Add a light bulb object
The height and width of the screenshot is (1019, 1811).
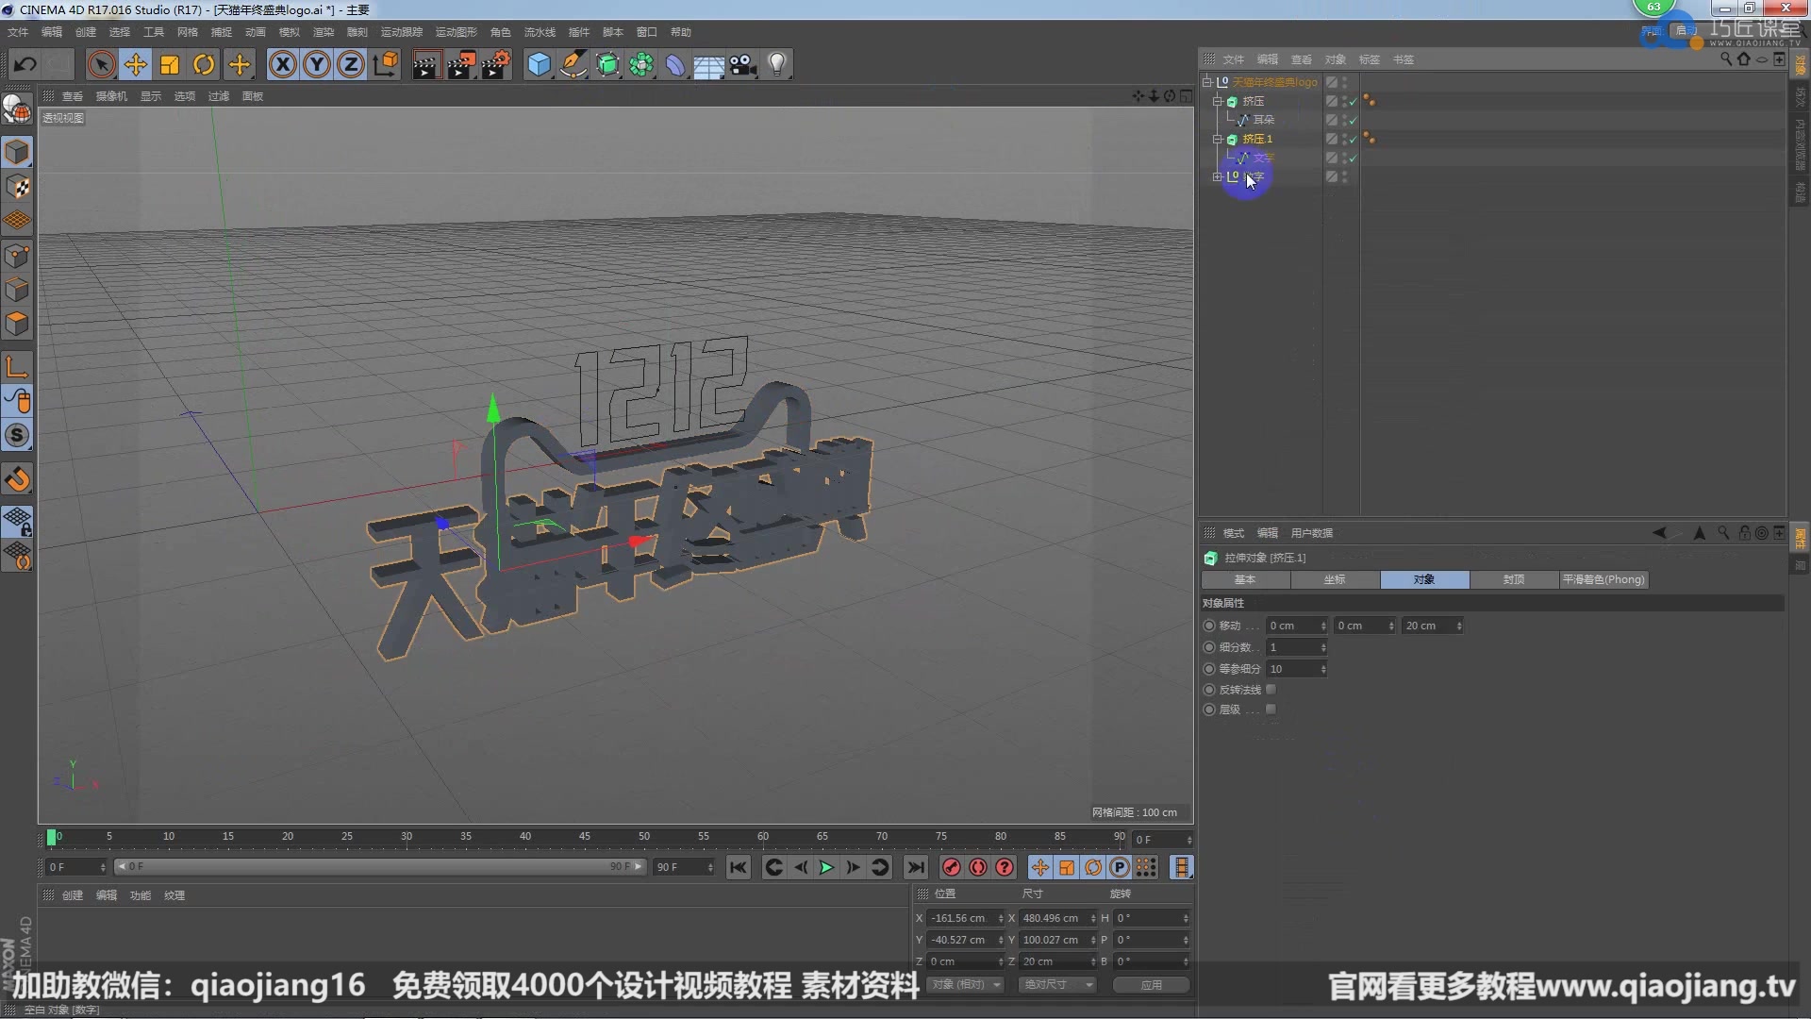[777, 64]
